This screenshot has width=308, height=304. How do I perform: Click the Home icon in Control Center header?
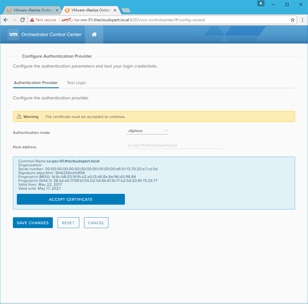[94, 35]
